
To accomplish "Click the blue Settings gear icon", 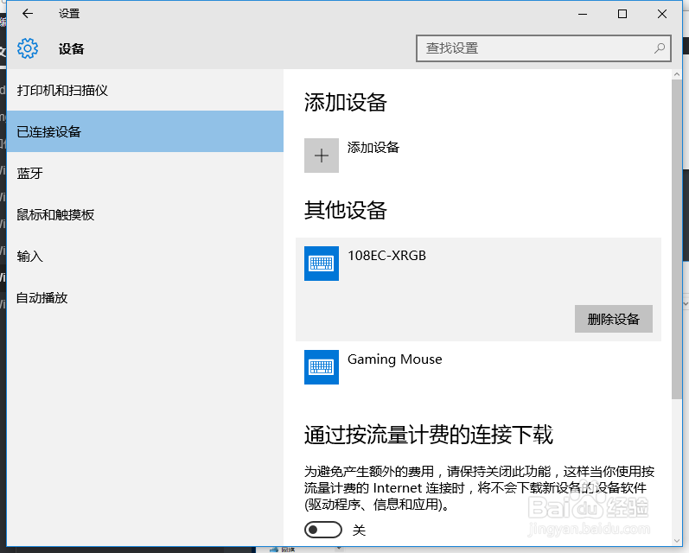I will point(28,48).
